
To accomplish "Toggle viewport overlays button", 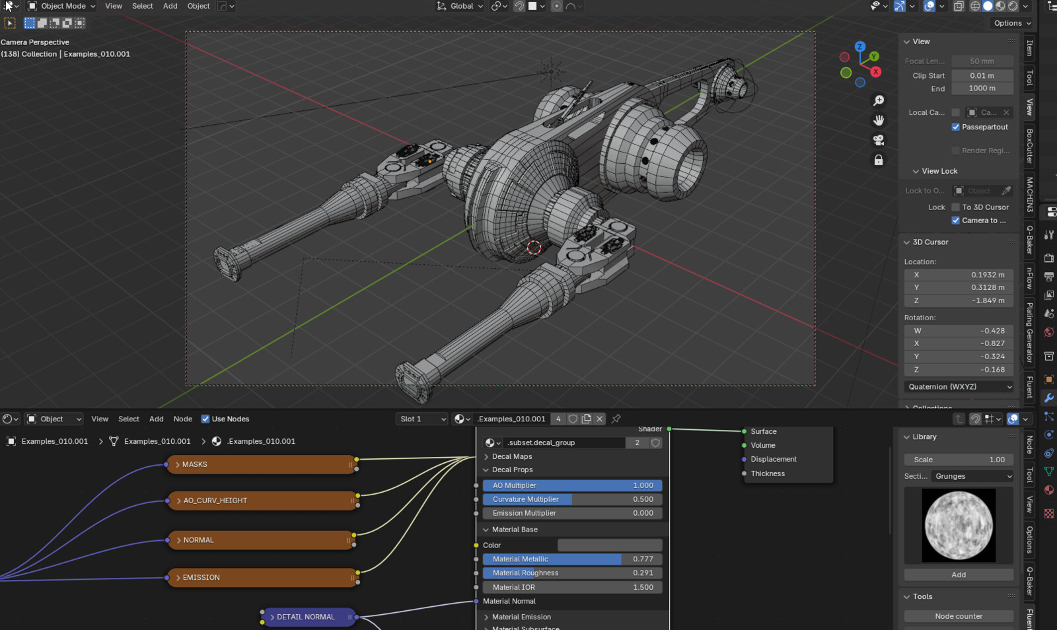I will (x=929, y=6).
